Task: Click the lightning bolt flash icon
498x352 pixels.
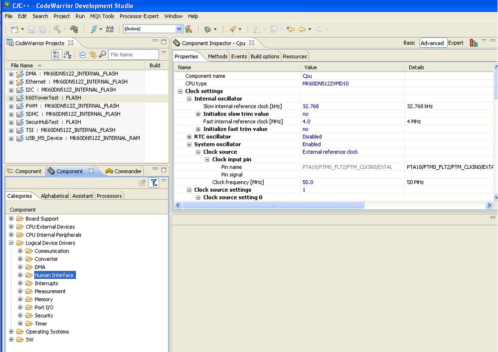Action: (94, 29)
